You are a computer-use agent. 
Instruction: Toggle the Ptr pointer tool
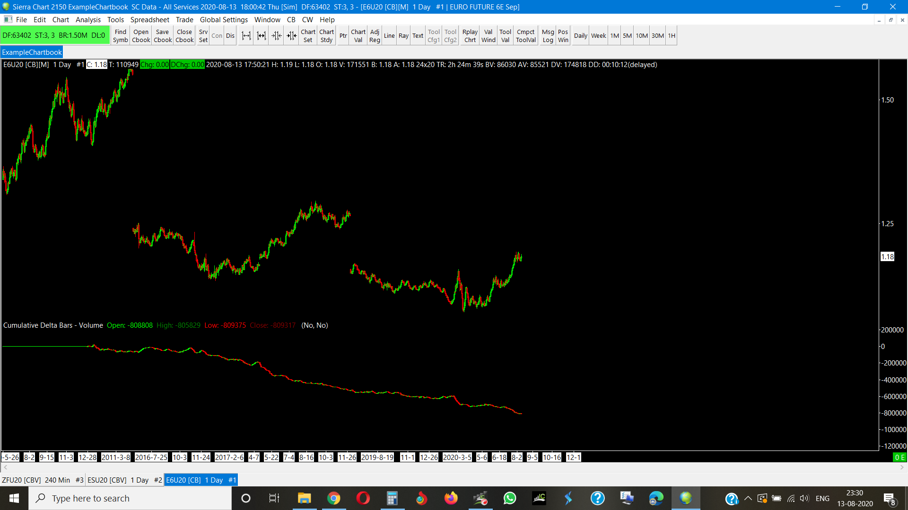pos(343,36)
